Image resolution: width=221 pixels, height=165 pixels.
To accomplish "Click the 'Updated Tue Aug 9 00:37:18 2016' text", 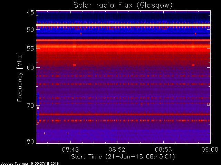I will coord(29,164).
